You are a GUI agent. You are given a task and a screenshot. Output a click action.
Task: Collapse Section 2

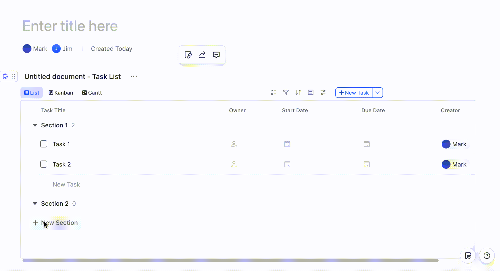coord(35,203)
